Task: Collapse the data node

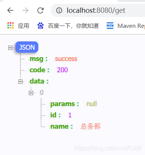Action: pyautogui.click(x=20, y=82)
